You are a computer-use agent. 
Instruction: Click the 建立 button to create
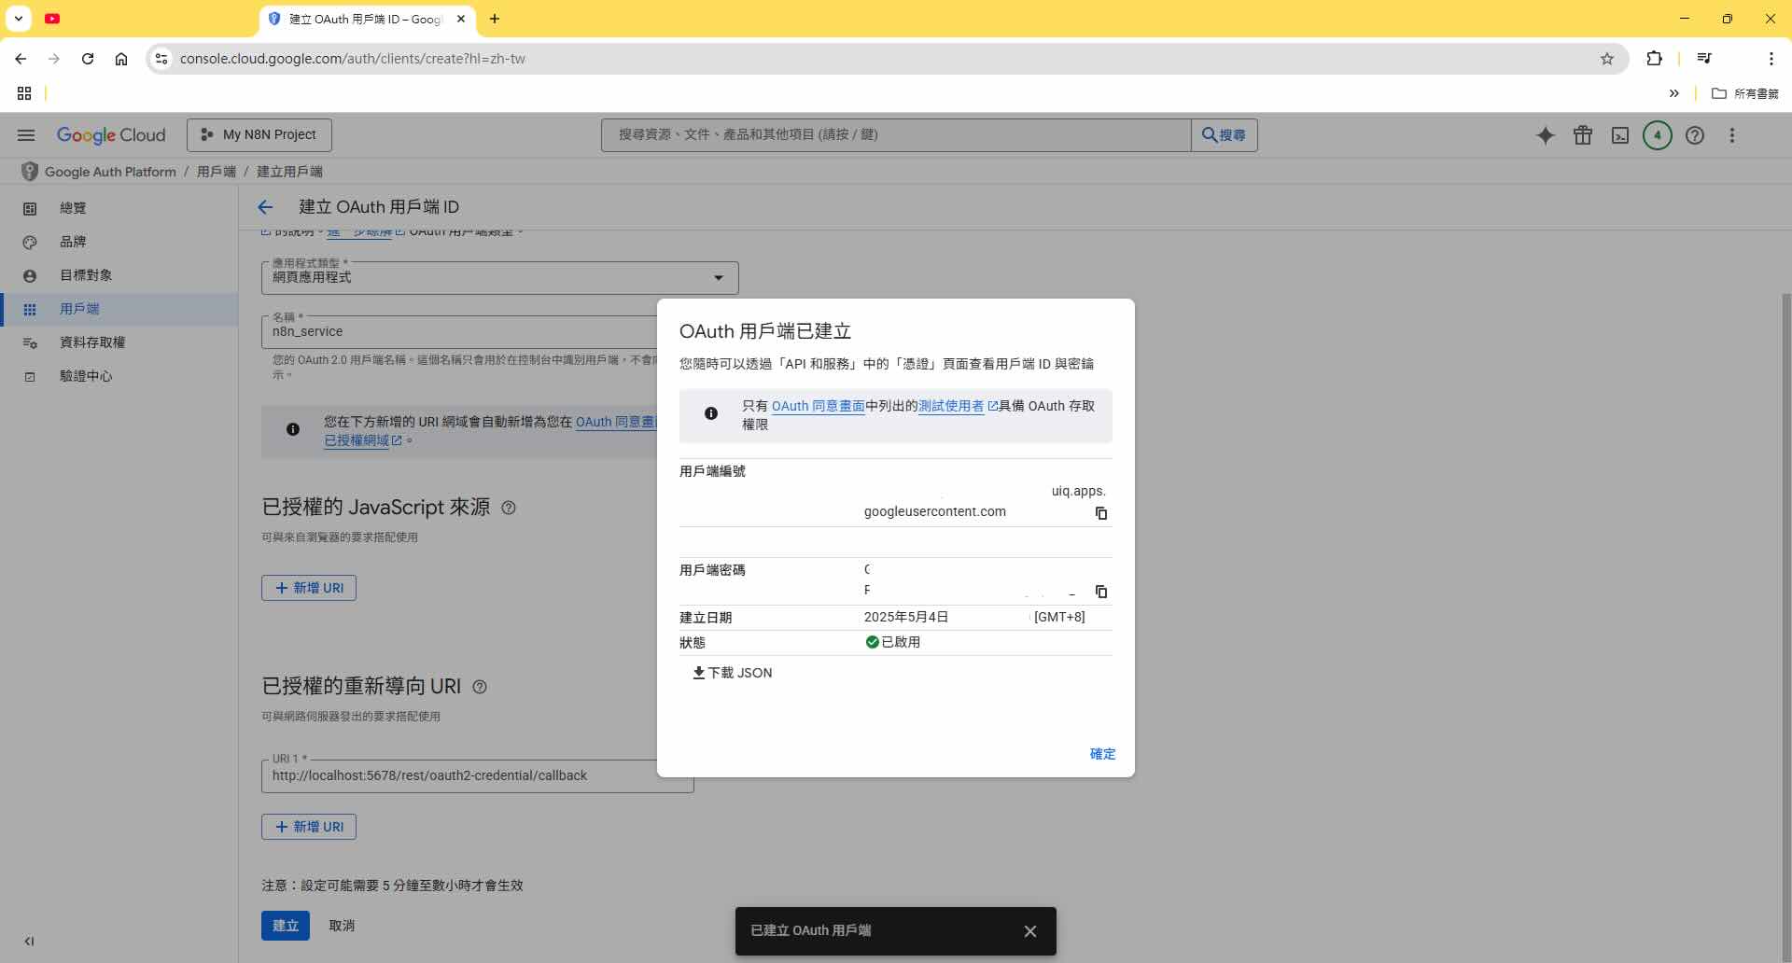coord(285,926)
